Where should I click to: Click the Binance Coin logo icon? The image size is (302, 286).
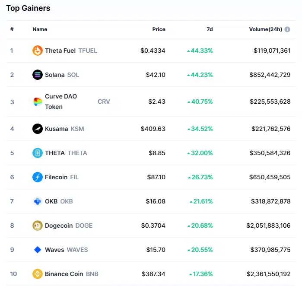(38, 274)
